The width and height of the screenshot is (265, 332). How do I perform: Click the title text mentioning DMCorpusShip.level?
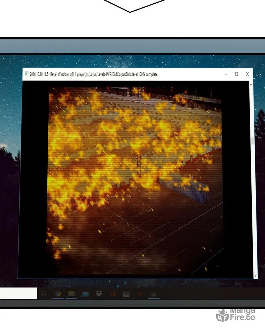tap(93, 74)
